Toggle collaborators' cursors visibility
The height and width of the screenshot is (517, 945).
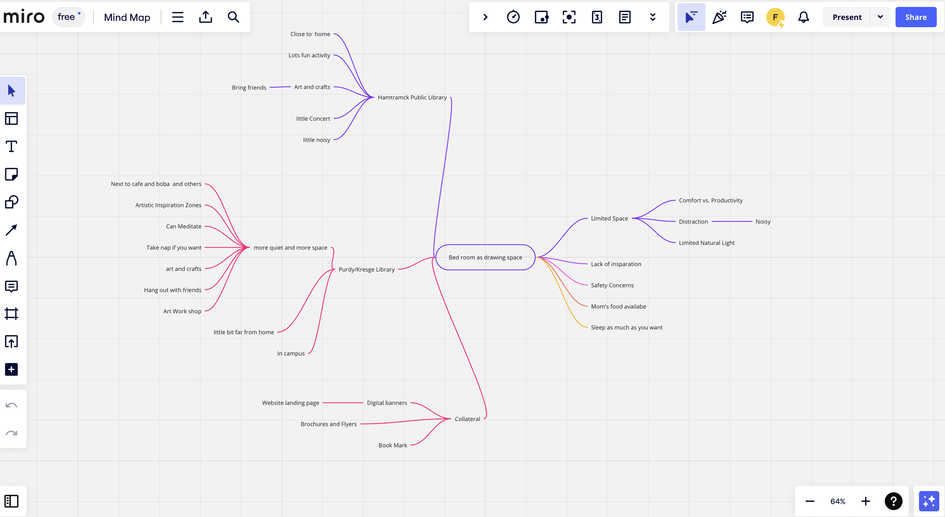click(691, 17)
